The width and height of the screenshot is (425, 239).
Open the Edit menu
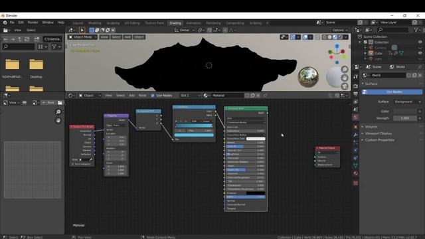21,23
